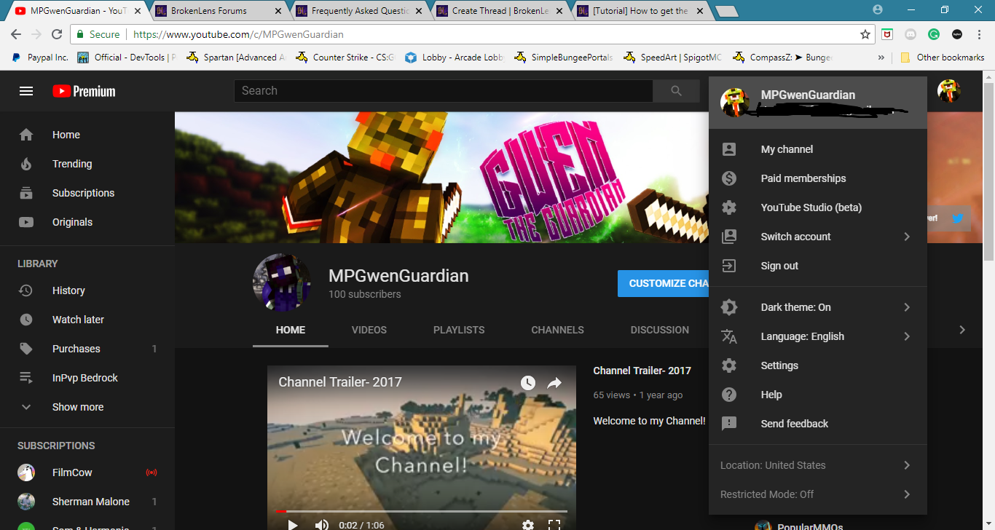Mute the video volume

321,524
